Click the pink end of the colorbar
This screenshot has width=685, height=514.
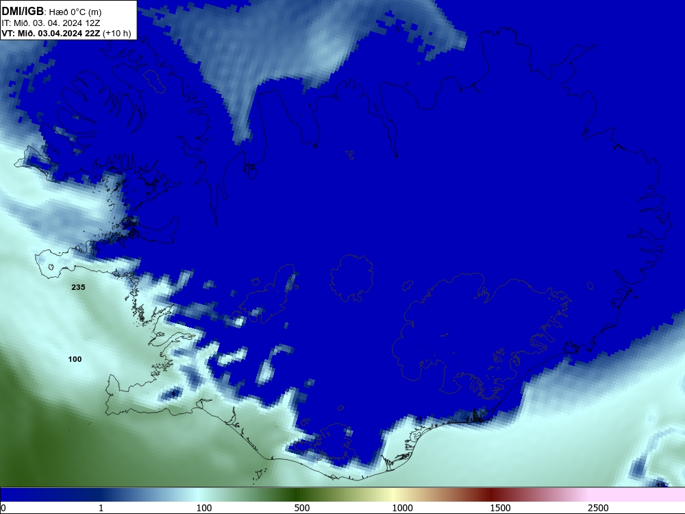[x=638, y=495]
